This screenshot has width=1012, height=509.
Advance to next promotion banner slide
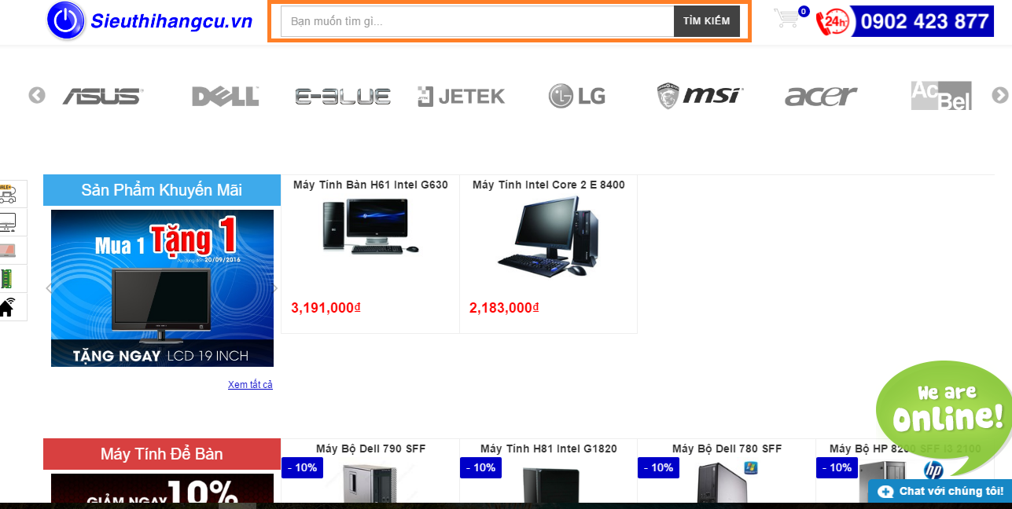275,288
